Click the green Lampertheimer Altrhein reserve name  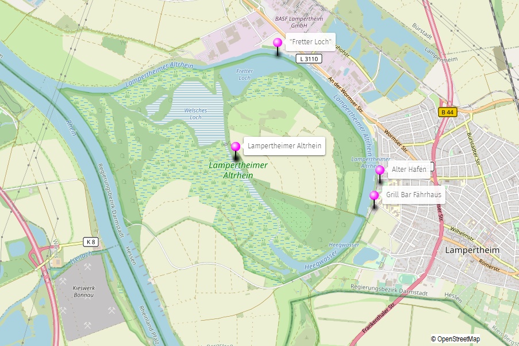tap(238, 170)
